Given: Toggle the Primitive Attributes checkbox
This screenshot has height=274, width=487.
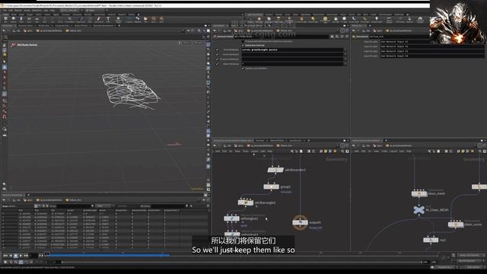Looking at the screenshot, I should coord(217,59).
